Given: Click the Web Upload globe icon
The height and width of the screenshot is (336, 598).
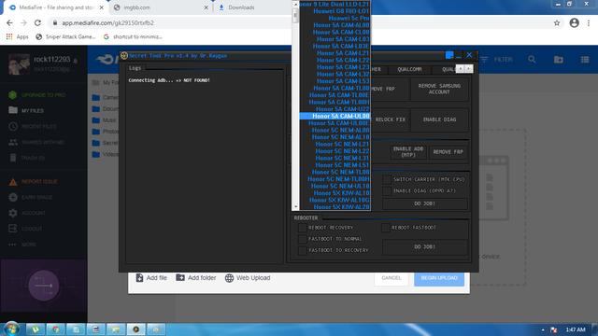Looking at the screenshot, I should (x=229, y=278).
